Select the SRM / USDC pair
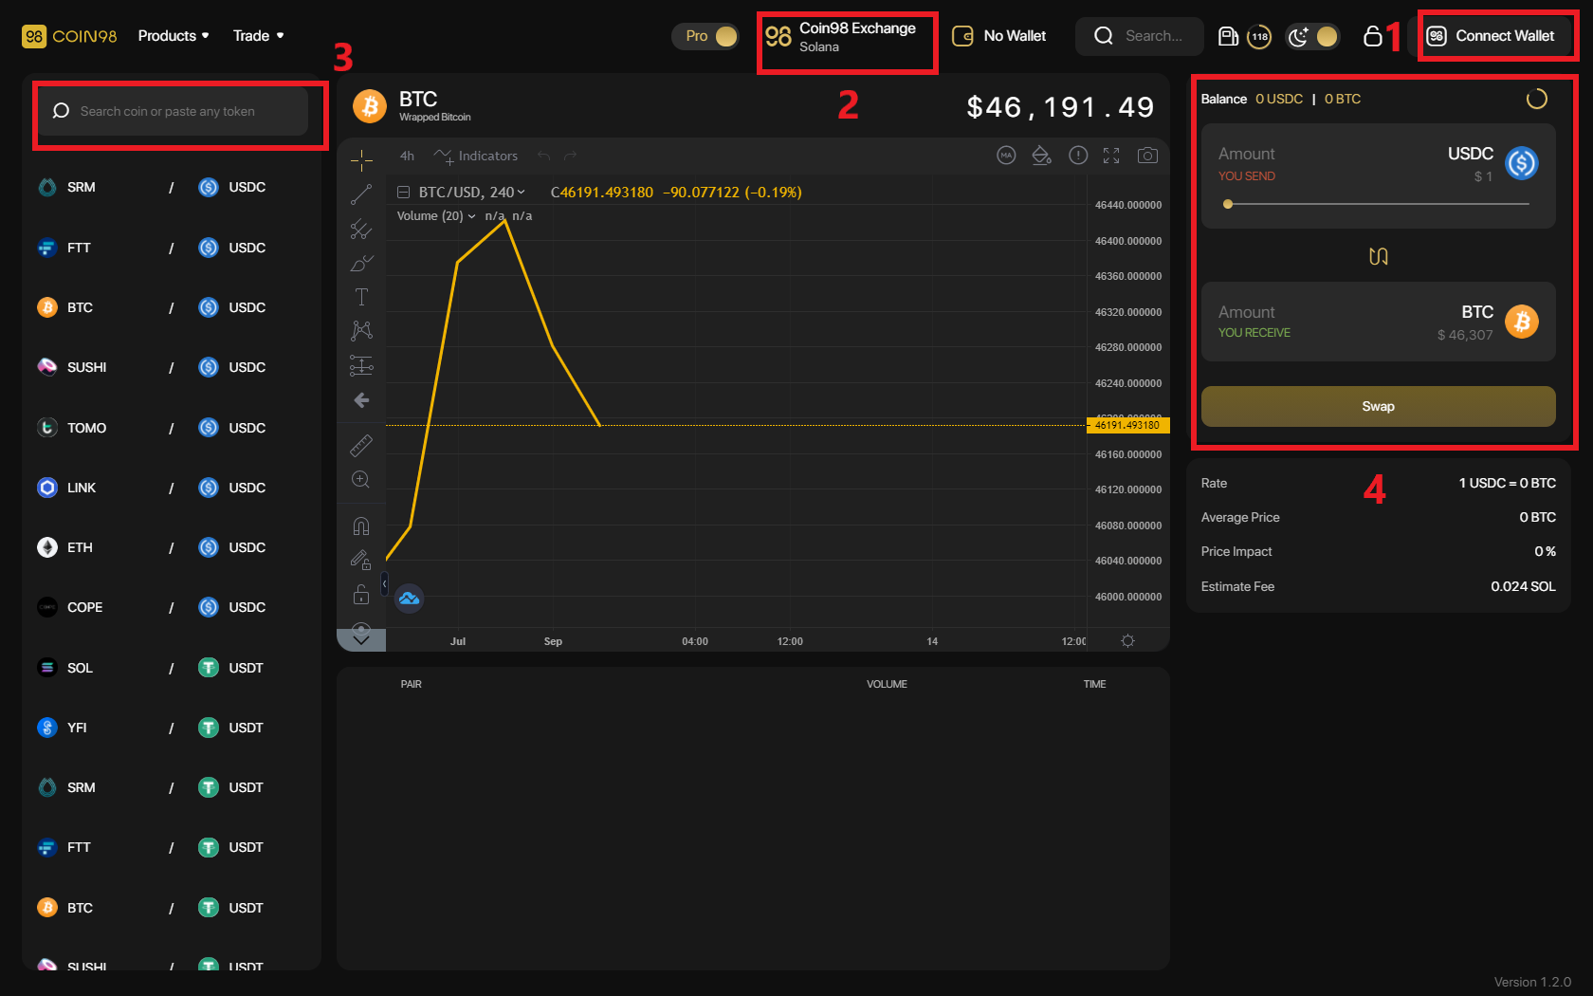 point(171,187)
